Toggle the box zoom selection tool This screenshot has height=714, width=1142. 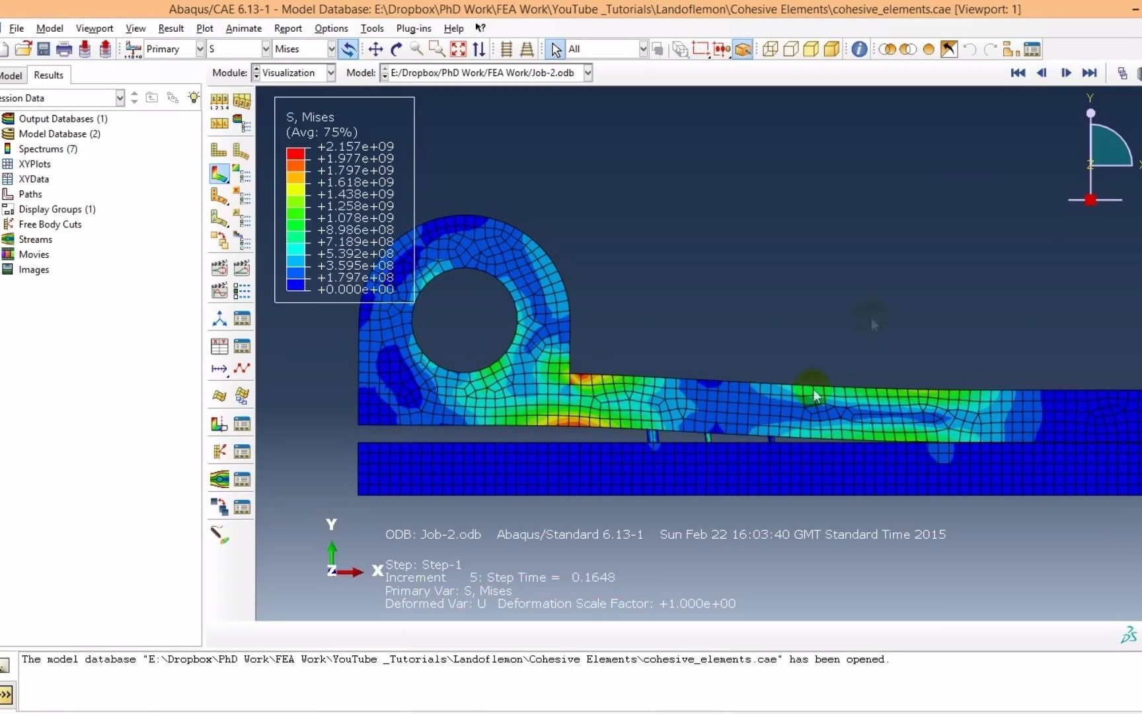pyautogui.click(x=438, y=48)
